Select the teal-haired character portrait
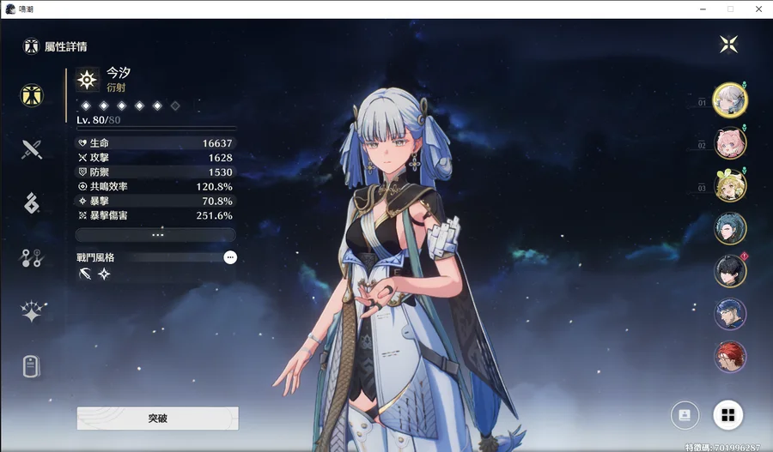This screenshot has height=452, width=773. 730,228
